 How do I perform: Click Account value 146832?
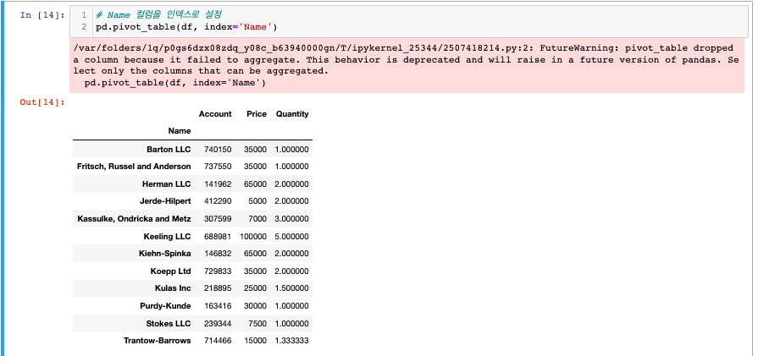[x=218, y=253]
